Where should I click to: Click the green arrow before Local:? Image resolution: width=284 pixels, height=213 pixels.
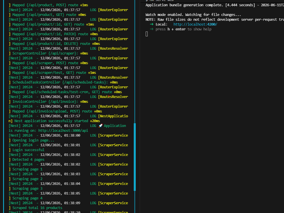152,24
